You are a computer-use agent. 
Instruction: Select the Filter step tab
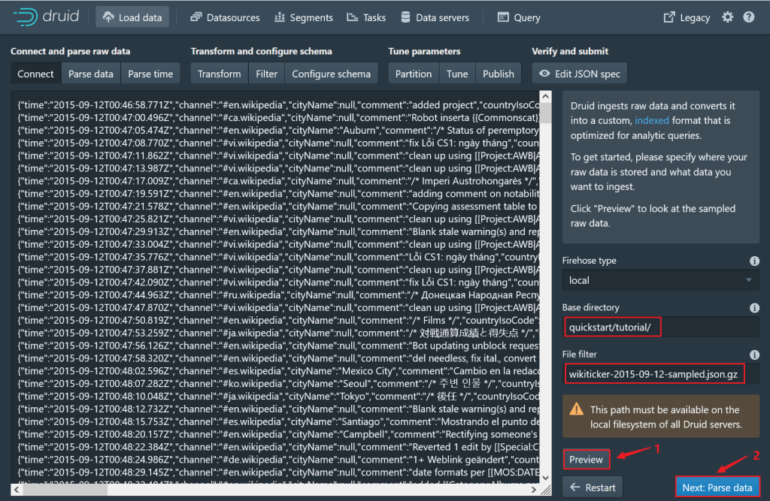click(x=267, y=74)
